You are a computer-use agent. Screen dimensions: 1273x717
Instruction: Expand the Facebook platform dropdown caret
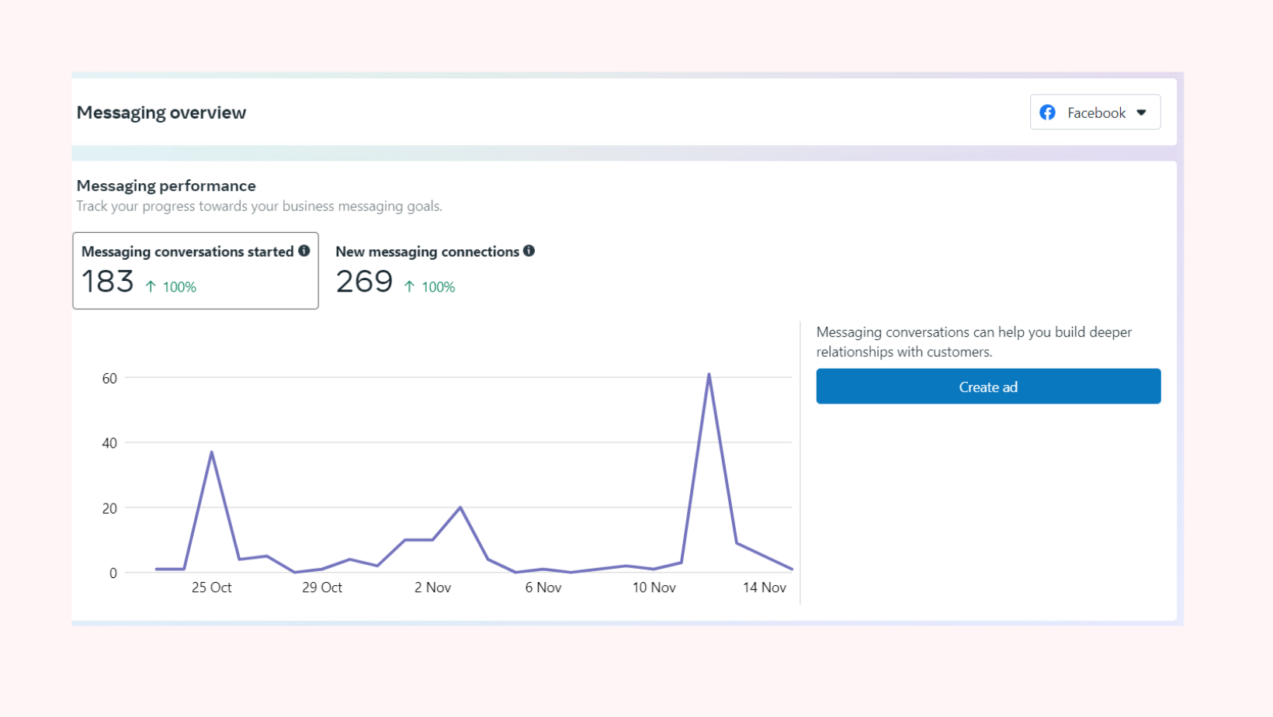click(x=1141, y=113)
